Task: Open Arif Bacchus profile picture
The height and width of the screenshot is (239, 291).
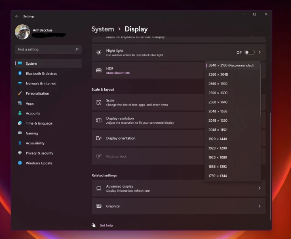Action: pos(23,32)
